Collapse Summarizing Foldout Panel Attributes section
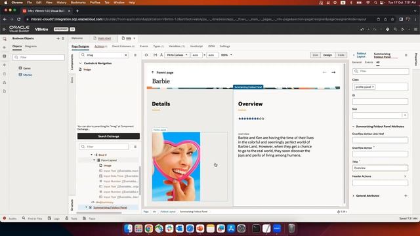 tap(353, 127)
